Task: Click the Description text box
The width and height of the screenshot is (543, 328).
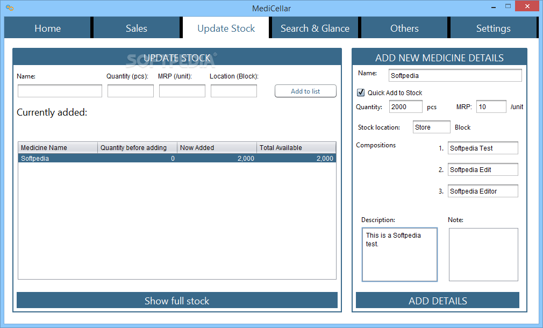Action: click(399, 254)
